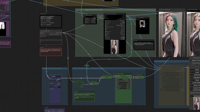This screenshot has height=112, width=200.
Task: Open the Manager button
Action: (x=195, y=96)
